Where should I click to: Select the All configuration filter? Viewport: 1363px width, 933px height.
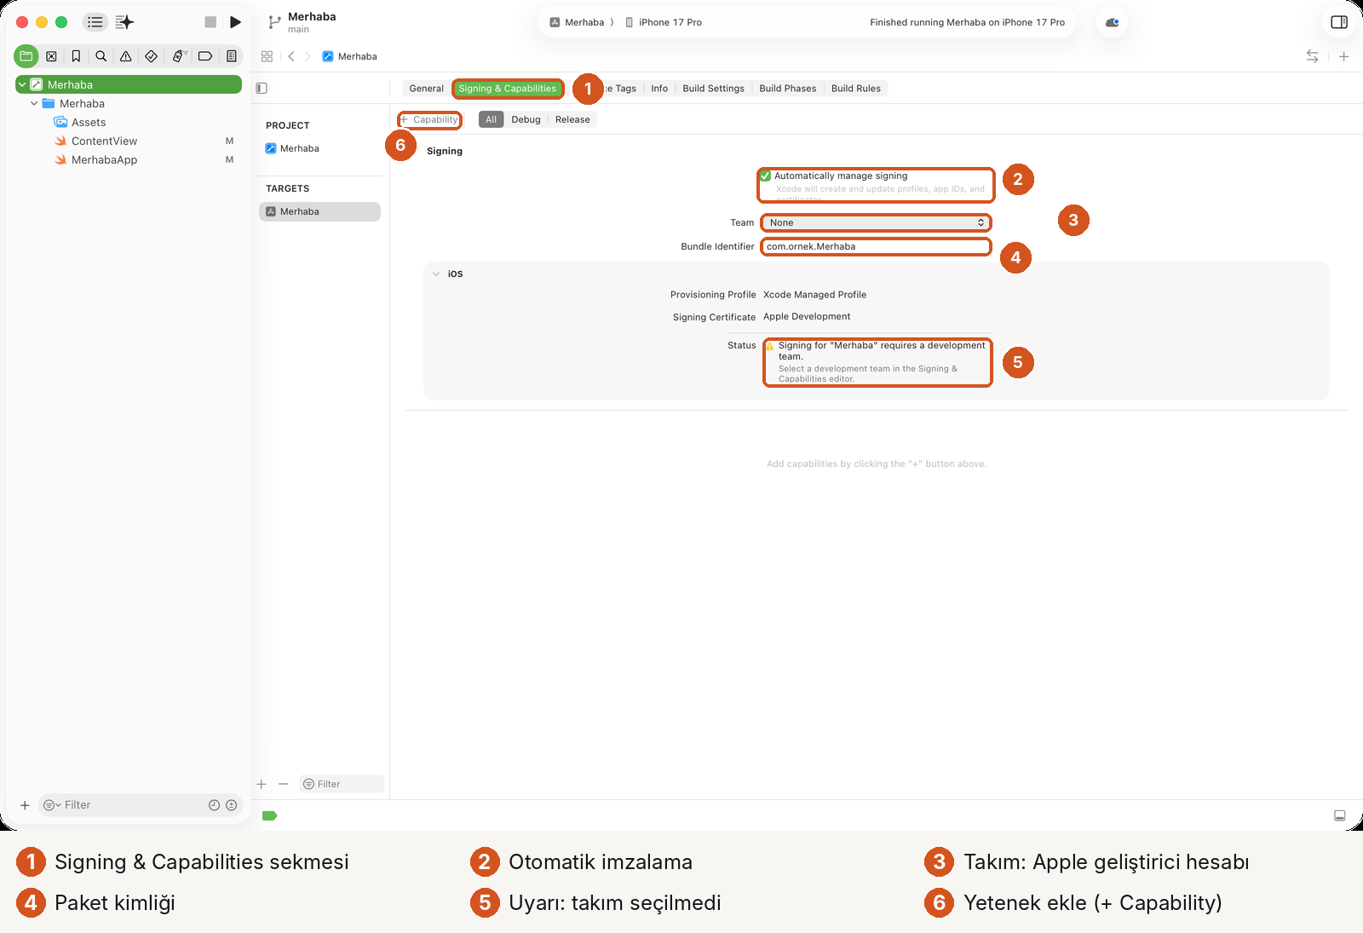click(491, 120)
